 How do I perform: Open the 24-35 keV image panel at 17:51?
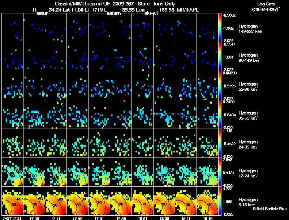point(99,143)
